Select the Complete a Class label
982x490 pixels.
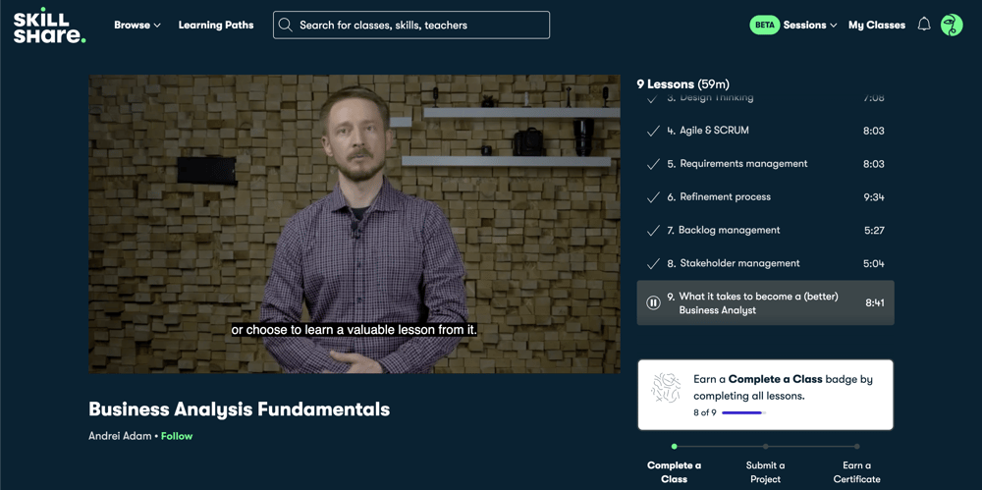pyautogui.click(x=674, y=472)
